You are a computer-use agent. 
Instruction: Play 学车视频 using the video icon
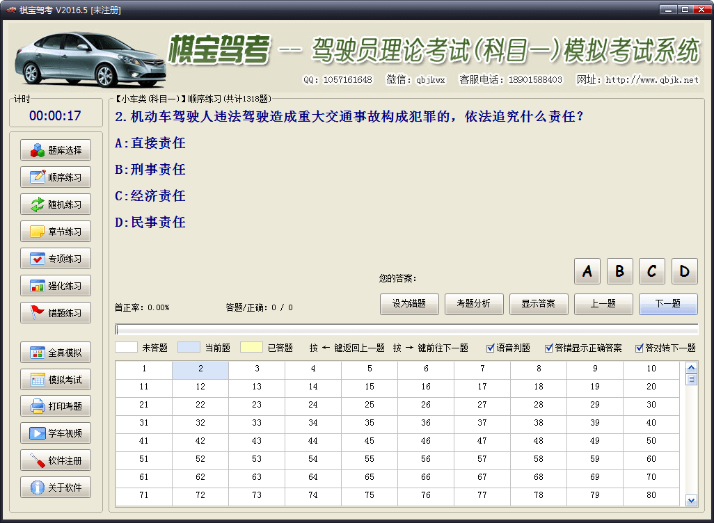tap(38, 433)
